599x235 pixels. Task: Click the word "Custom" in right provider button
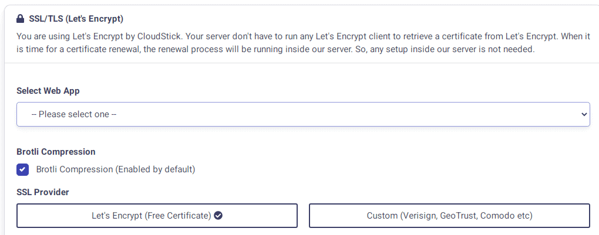point(382,216)
